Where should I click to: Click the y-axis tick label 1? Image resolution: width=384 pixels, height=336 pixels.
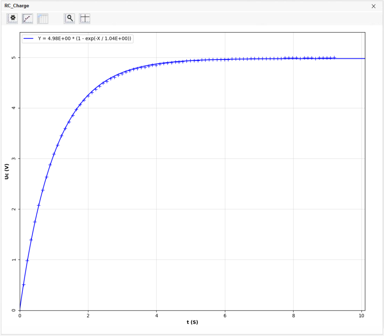(14, 260)
